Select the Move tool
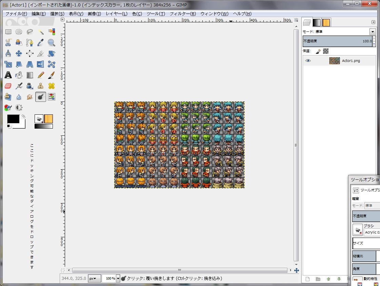Screen dimensions: 380x286 19,53
